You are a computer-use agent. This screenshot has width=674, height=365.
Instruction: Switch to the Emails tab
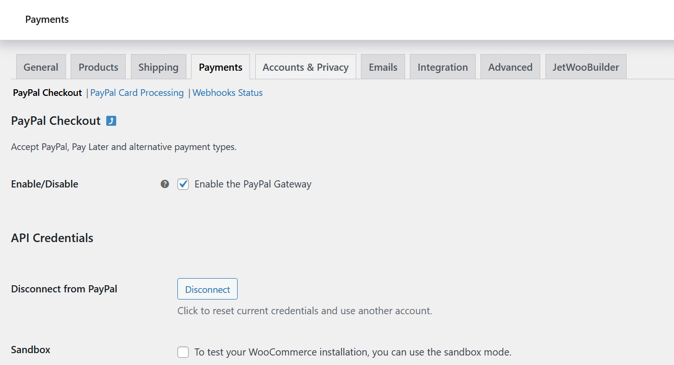coord(383,67)
